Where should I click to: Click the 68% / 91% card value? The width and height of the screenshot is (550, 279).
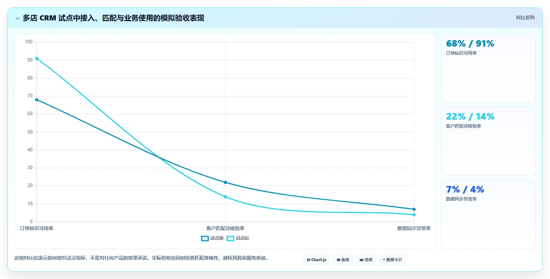470,44
